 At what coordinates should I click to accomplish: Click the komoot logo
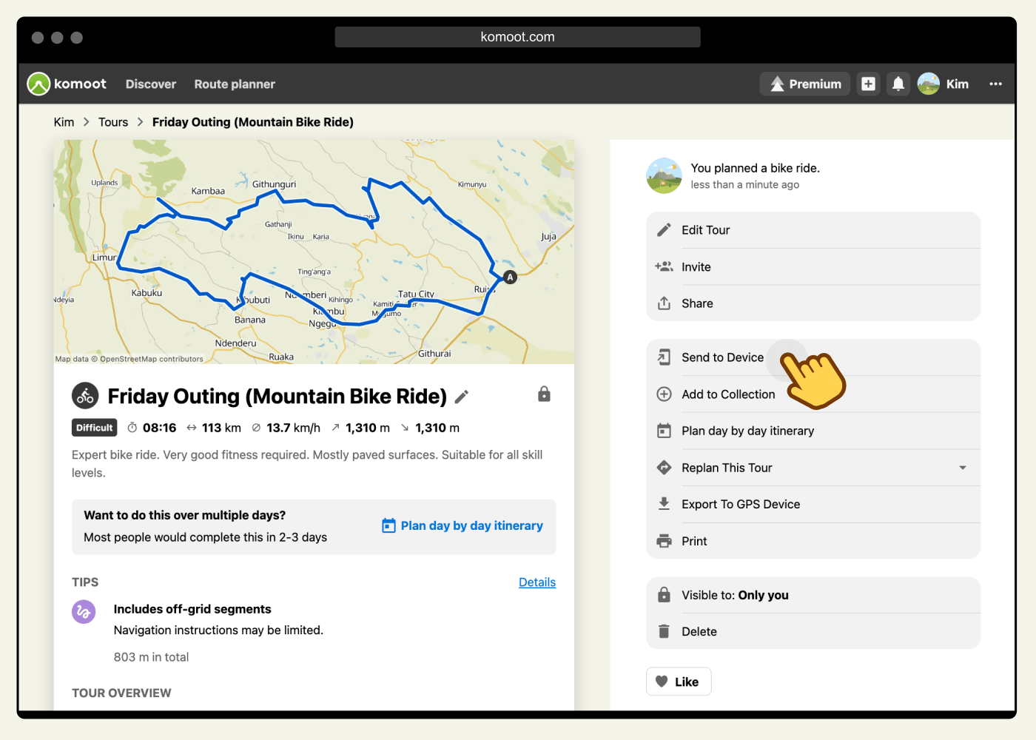67,84
